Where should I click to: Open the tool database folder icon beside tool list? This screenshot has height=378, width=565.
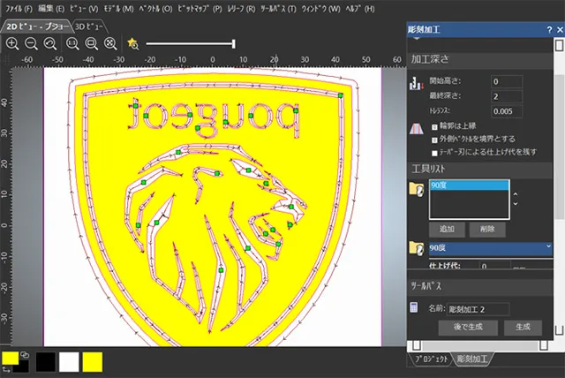417,190
